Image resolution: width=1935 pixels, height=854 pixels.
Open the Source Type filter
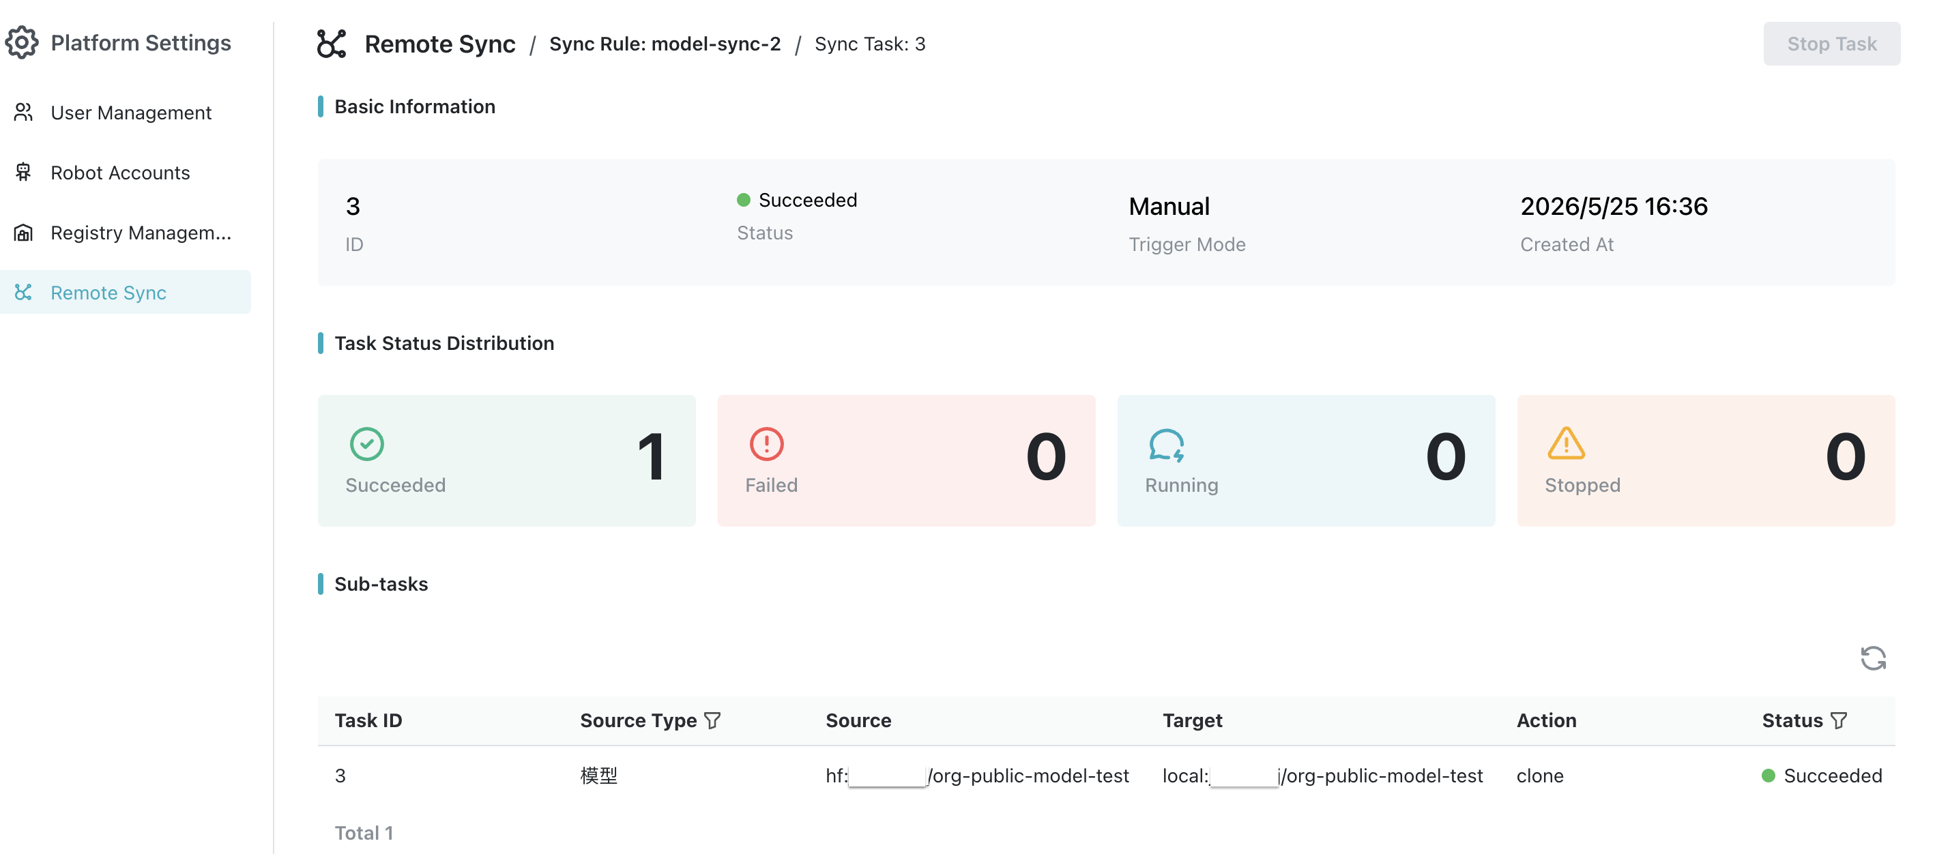tap(712, 720)
